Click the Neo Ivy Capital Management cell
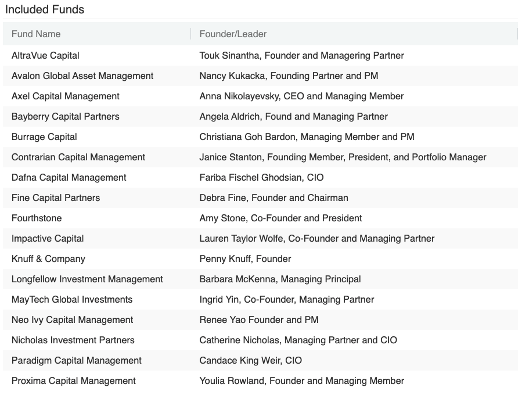The image size is (522, 395). point(72,320)
